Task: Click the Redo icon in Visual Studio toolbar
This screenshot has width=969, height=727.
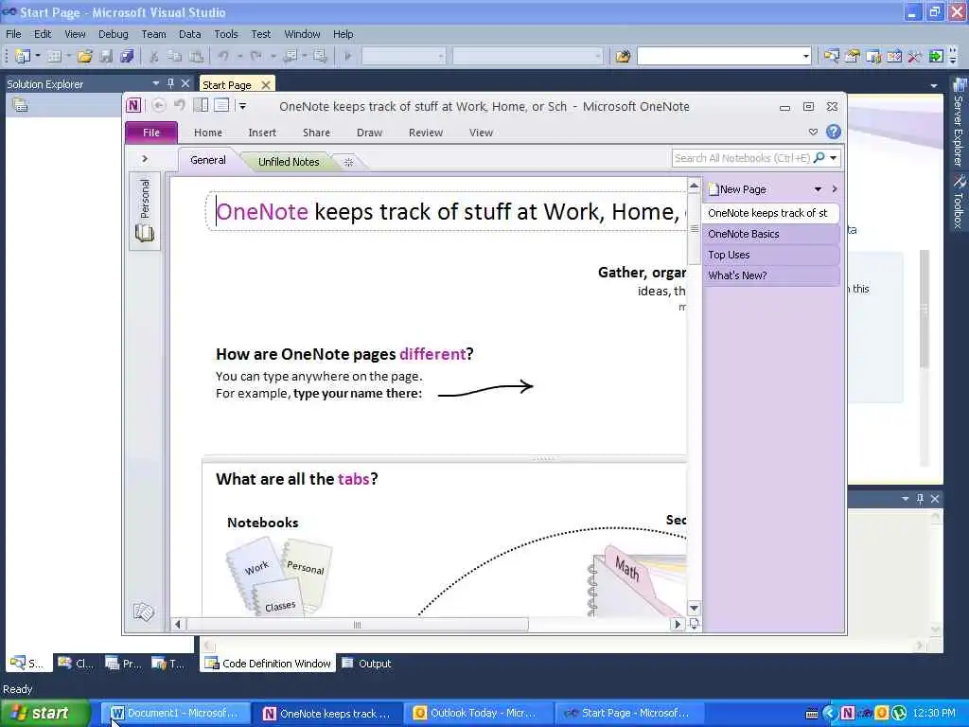Action: (255, 56)
